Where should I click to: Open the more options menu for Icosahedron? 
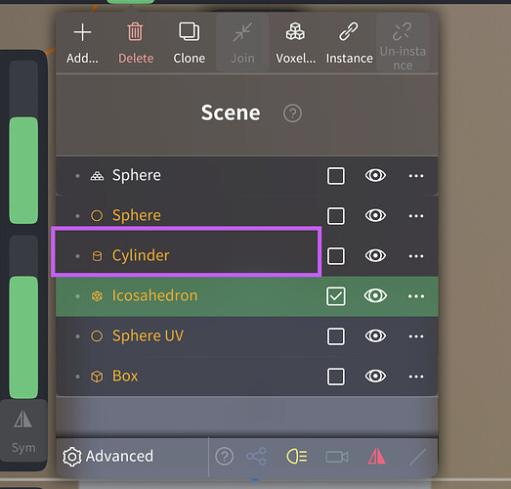tap(416, 296)
